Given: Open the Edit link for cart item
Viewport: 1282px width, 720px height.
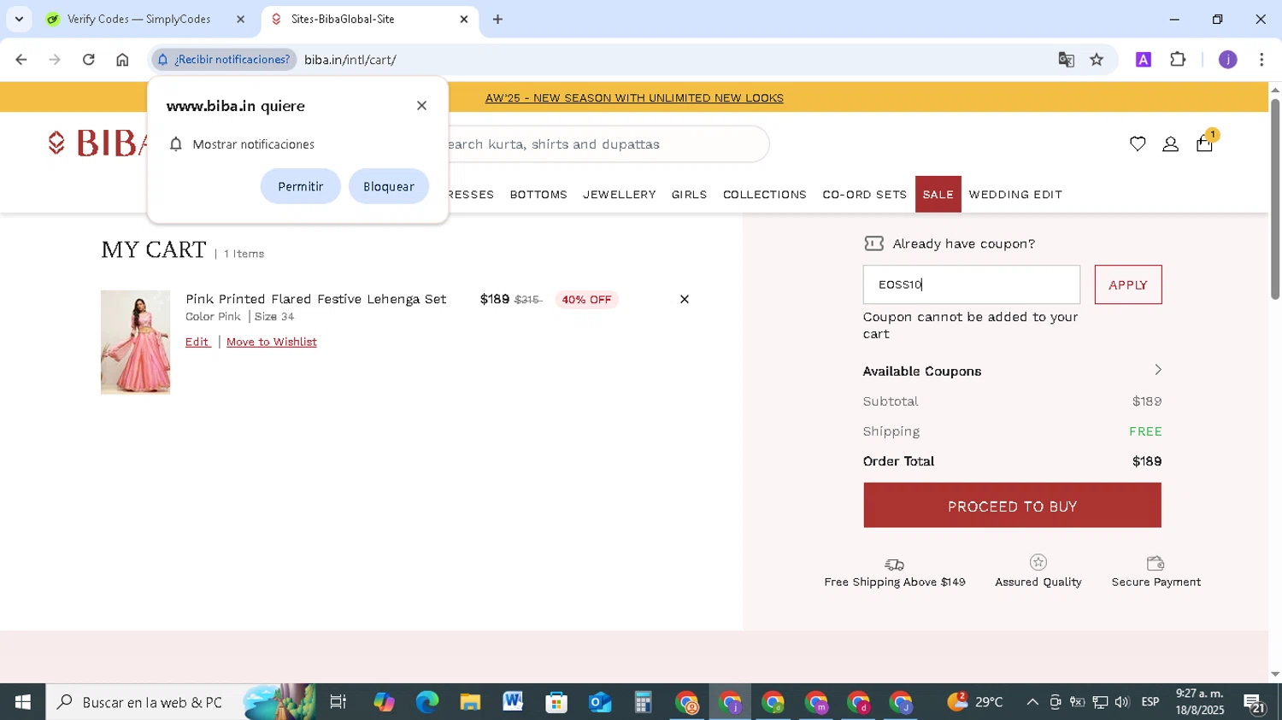Looking at the screenshot, I should pyautogui.click(x=197, y=342).
